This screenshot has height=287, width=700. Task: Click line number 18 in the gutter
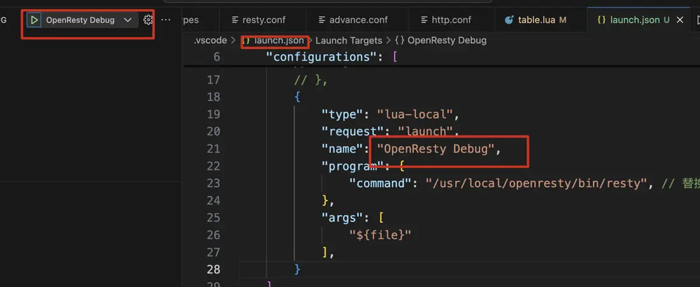pos(213,97)
